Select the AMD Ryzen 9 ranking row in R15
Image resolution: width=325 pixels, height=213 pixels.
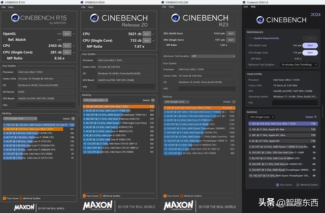pos(39,125)
